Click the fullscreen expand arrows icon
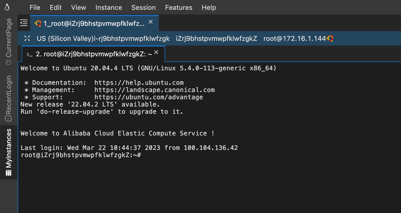This screenshot has height=213, width=401. [27, 38]
